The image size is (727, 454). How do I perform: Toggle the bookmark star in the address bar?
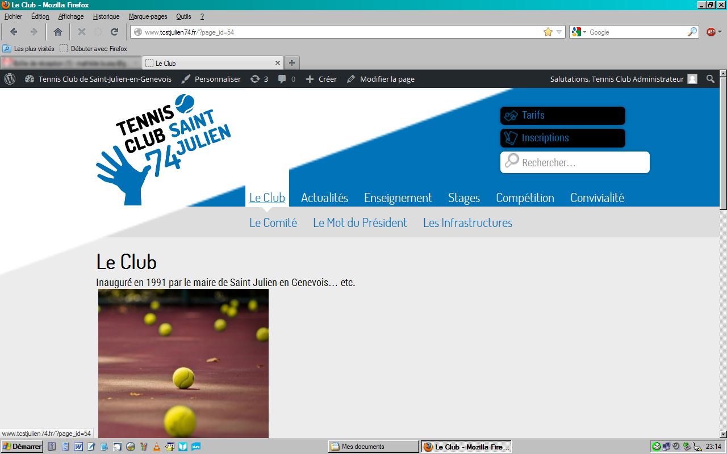[x=549, y=32]
